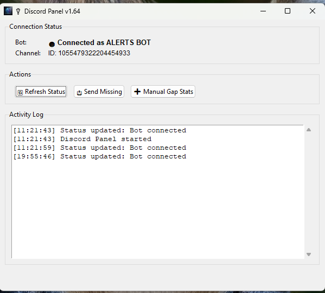The width and height of the screenshot is (325, 293).
Task: Click the "Bot:" label
Action: [21, 42]
